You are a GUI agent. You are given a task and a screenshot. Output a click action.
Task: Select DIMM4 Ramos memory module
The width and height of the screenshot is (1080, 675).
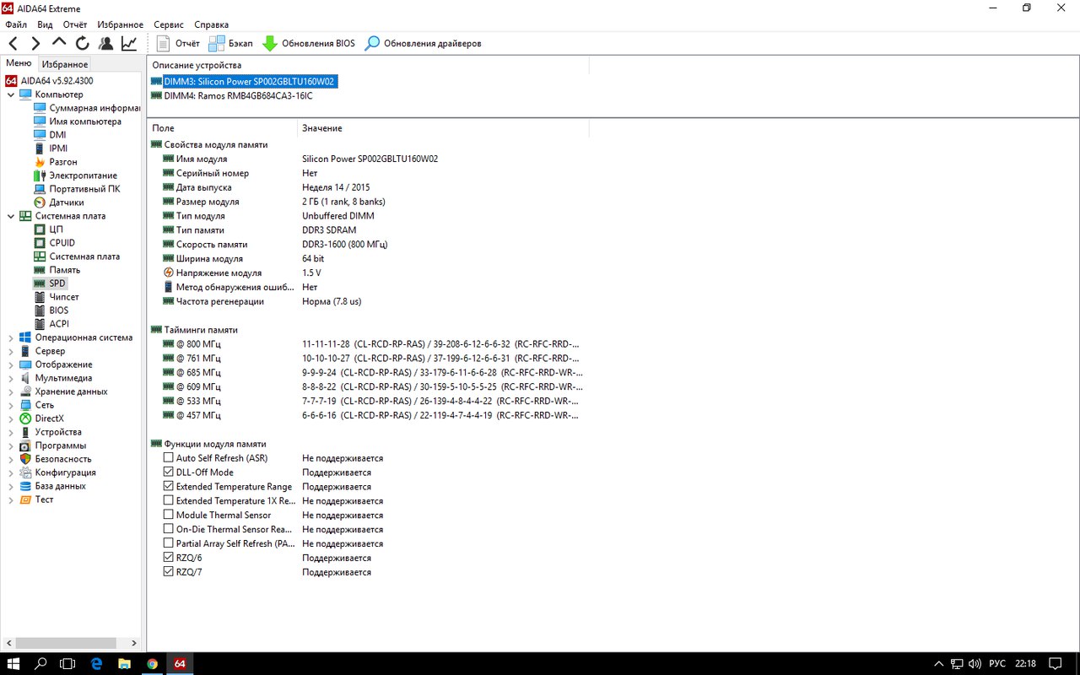click(x=232, y=96)
